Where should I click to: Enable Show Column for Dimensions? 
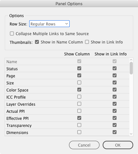coord(79,132)
